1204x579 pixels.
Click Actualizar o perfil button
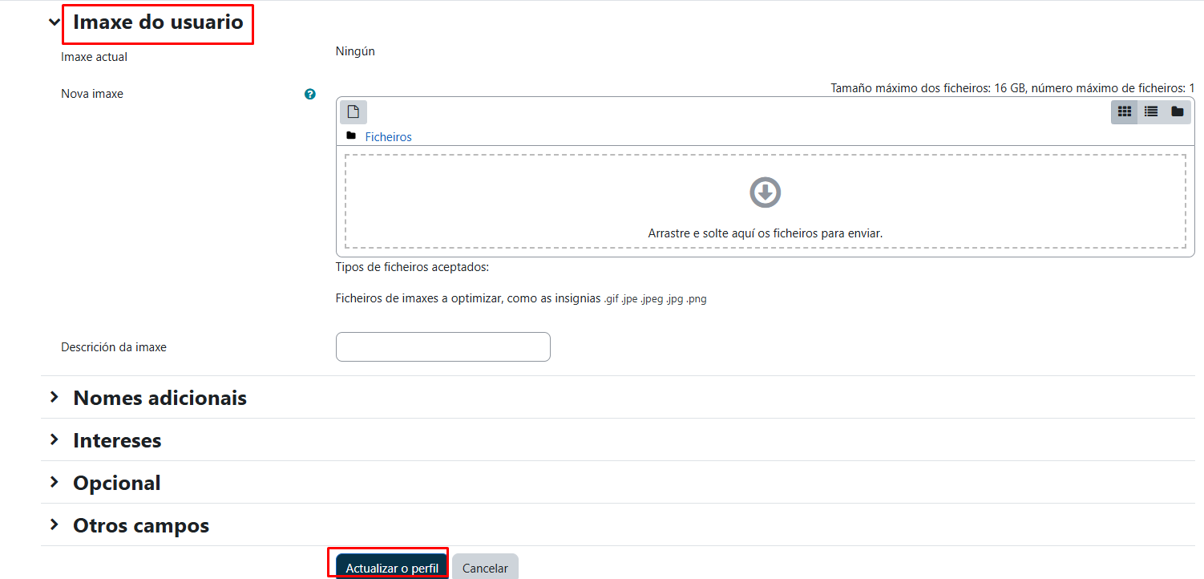click(392, 566)
